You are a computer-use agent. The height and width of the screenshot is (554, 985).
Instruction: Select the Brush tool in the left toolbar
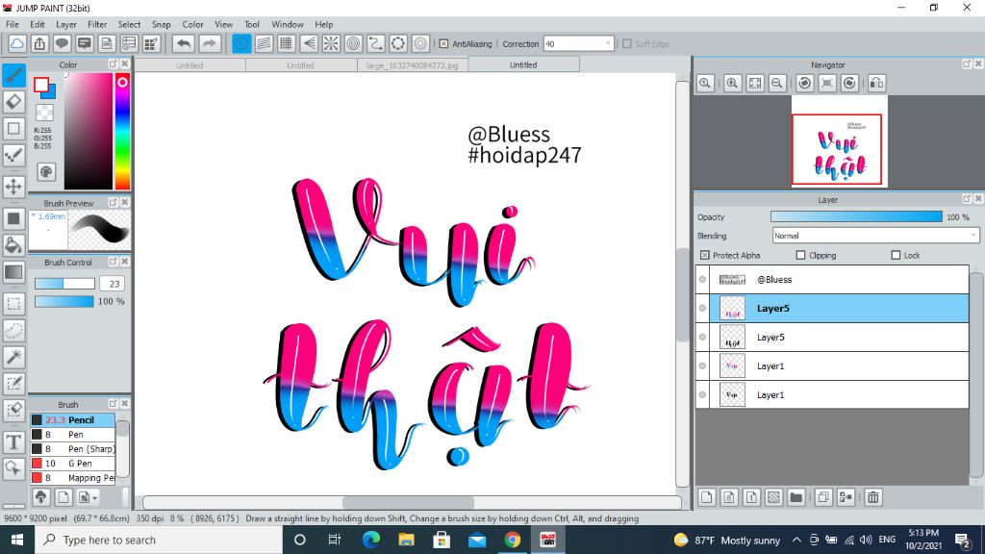[13, 75]
